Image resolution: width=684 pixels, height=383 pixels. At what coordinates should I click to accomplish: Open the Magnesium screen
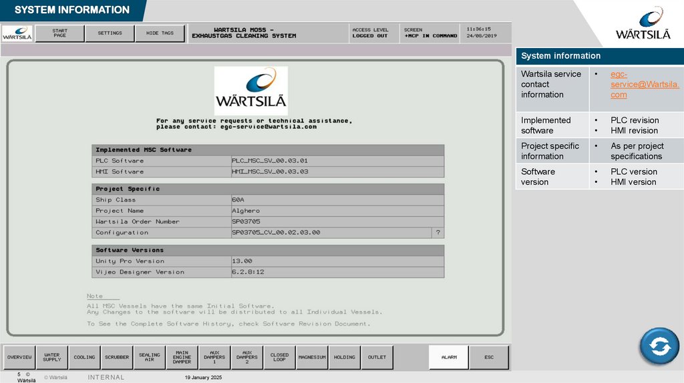pos(312,357)
